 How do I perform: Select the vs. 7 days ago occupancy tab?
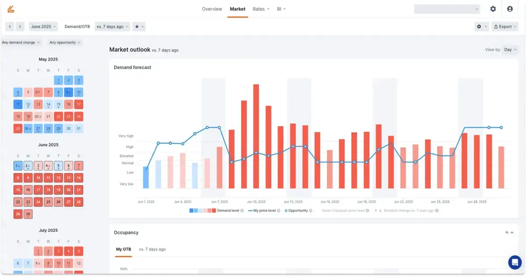point(152,249)
